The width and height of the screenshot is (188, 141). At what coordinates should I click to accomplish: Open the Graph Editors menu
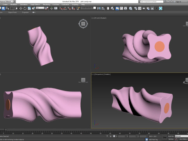pyautogui.click(x=35, y=5)
